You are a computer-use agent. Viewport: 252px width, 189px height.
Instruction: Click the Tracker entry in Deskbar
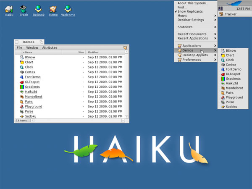tap(235, 14)
